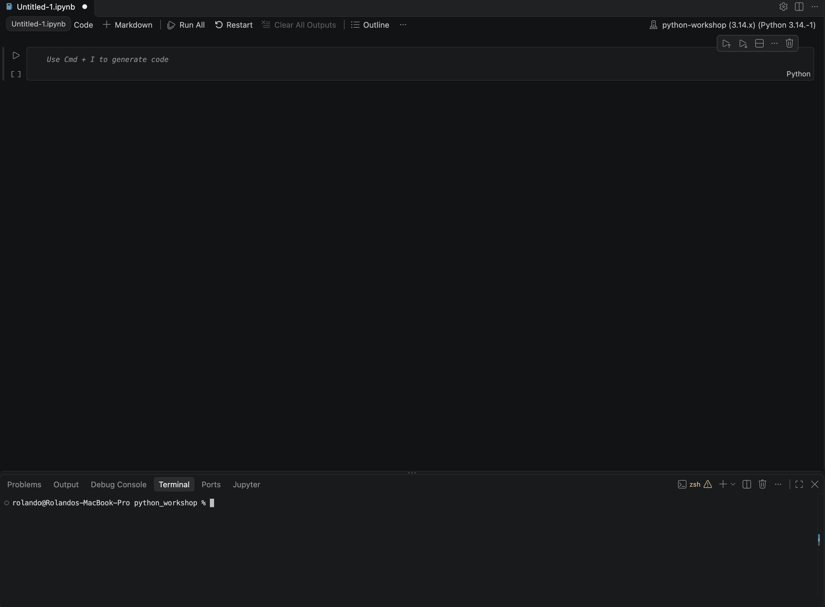
Task: Kill terminal with trash icon
Action: tap(762, 484)
